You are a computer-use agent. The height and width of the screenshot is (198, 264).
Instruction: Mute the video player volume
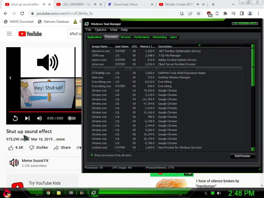(39, 118)
